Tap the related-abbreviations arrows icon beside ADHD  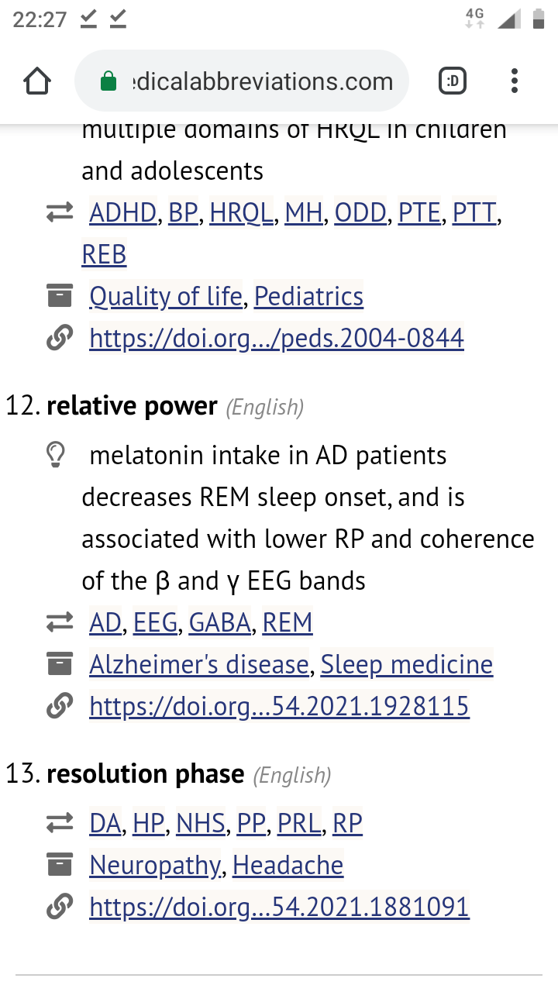pos(59,212)
